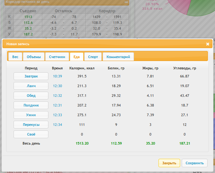The width and height of the screenshot is (215, 173).
Task: Click the Углеводы, гр column header
Action: click(x=185, y=68)
